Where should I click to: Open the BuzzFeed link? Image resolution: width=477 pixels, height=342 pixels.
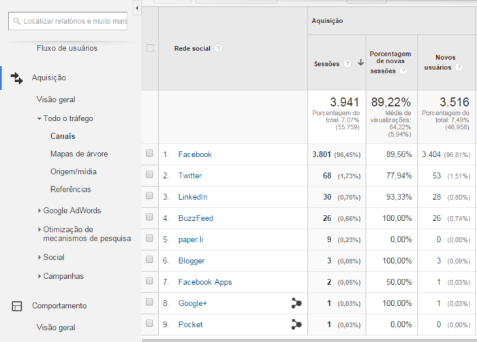196,218
